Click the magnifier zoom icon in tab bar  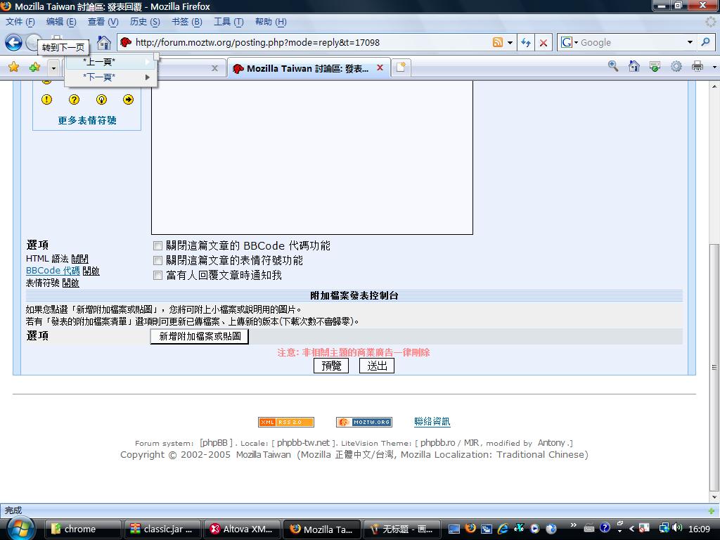pyautogui.click(x=613, y=66)
